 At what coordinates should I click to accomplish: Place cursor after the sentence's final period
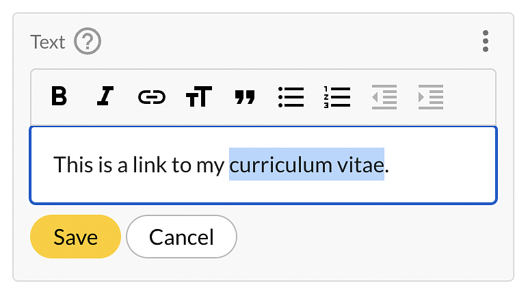(x=391, y=165)
